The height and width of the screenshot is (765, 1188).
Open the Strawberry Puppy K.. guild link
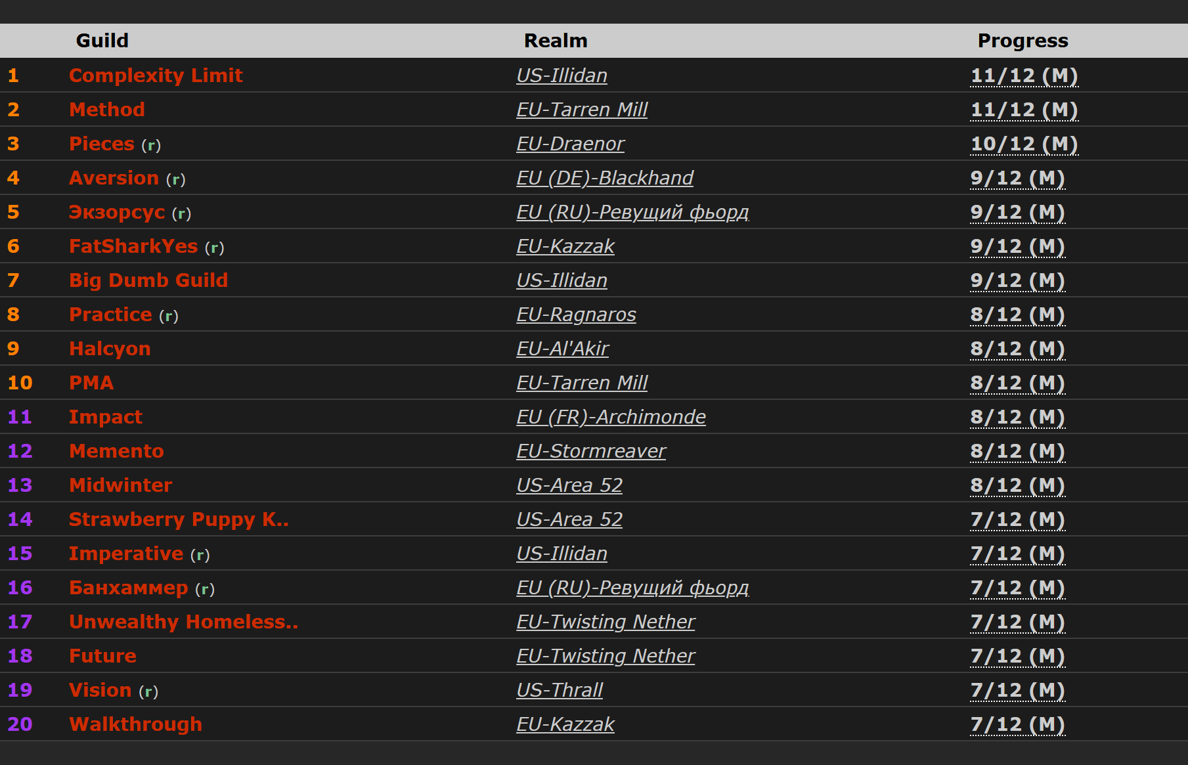[179, 519]
